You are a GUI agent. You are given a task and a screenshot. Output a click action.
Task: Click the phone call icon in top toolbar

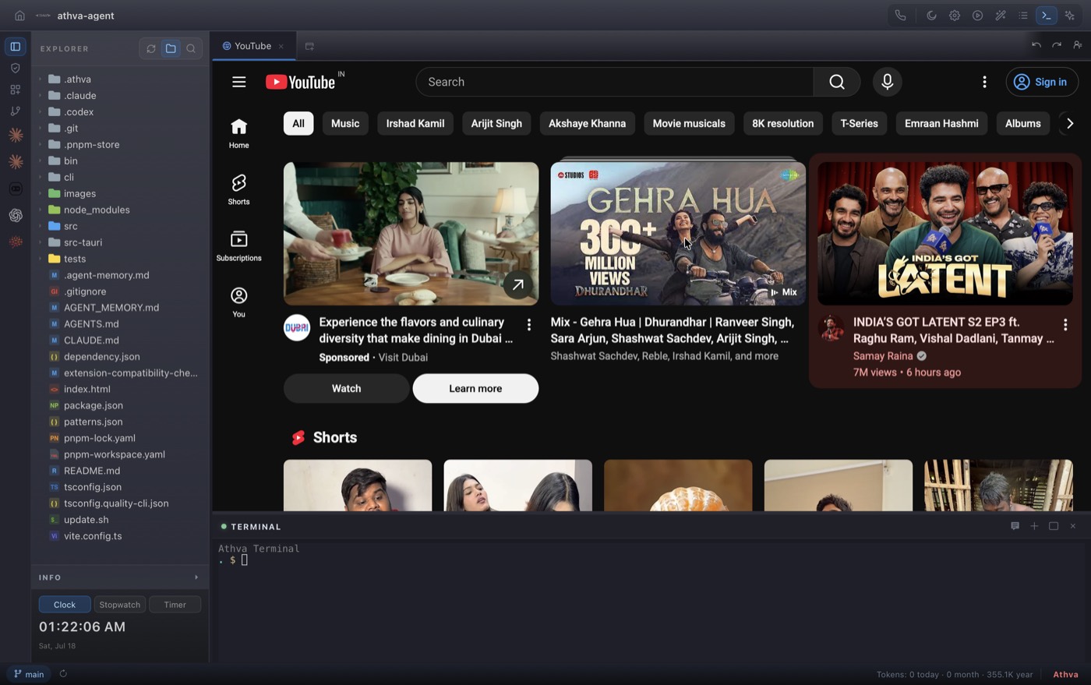[x=900, y=16]
